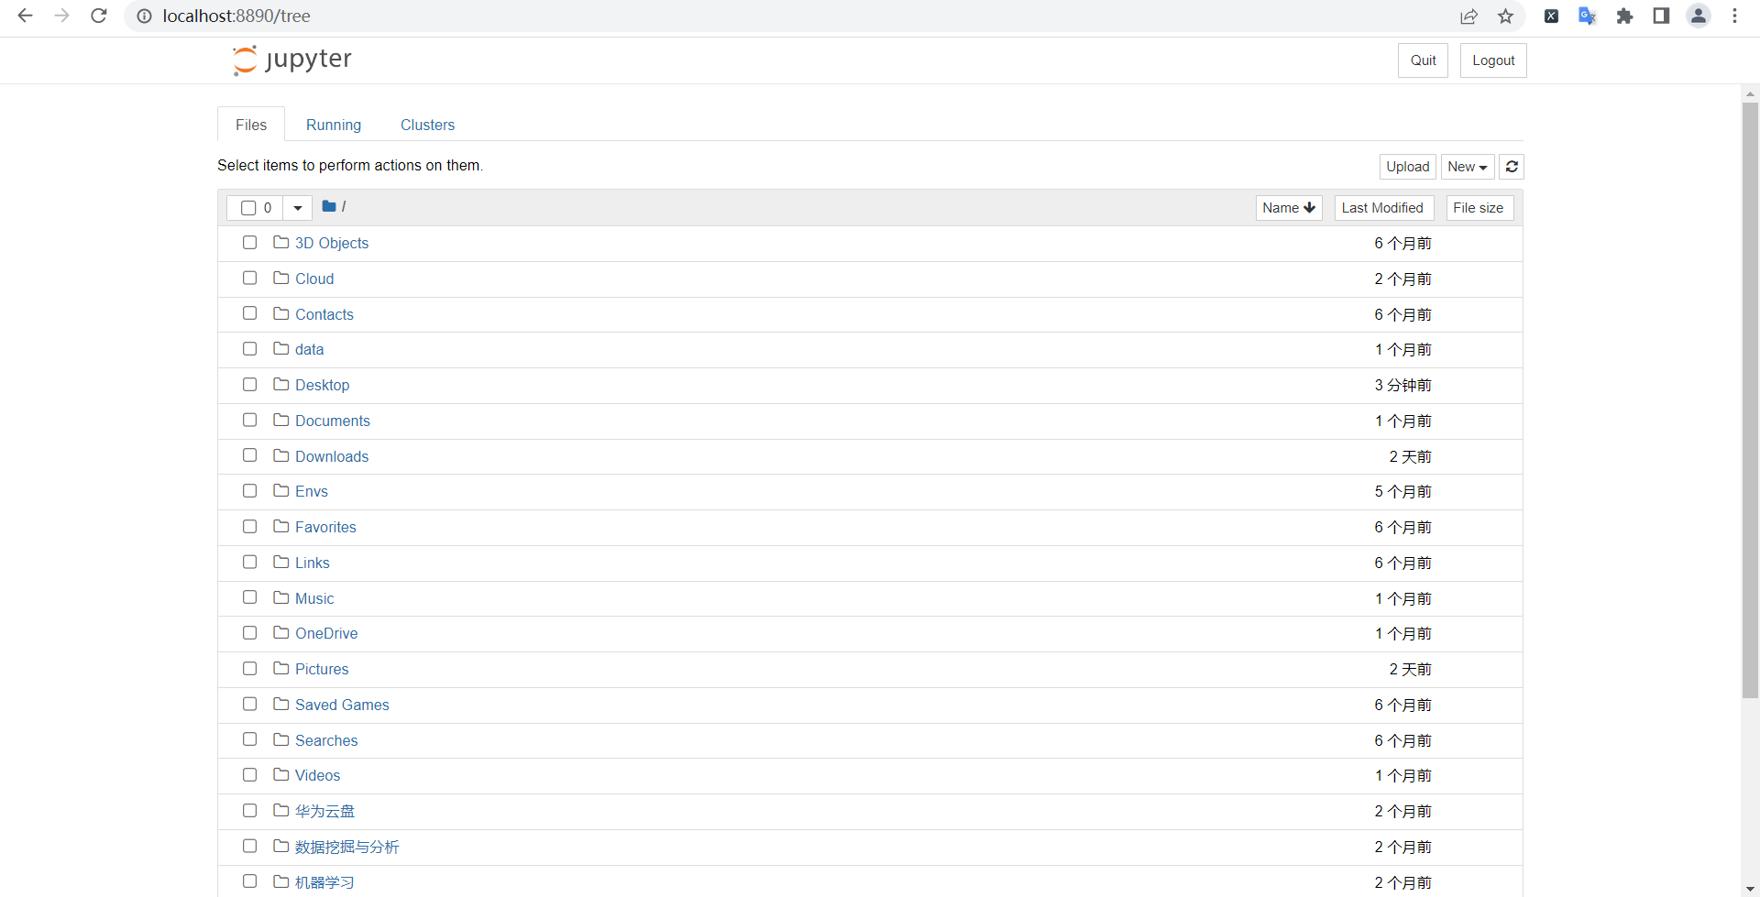This screenshot has height=897, width=1760.
Task: Click the Upload button
Action: point(1407,167)
